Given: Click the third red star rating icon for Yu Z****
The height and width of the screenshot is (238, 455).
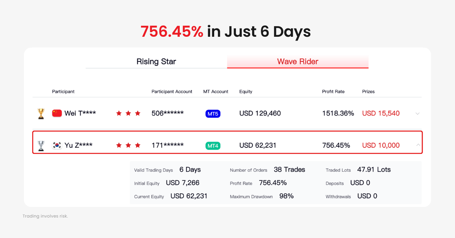Looking at the screenshot, I should pyautogui.click(x=138, y=145).
